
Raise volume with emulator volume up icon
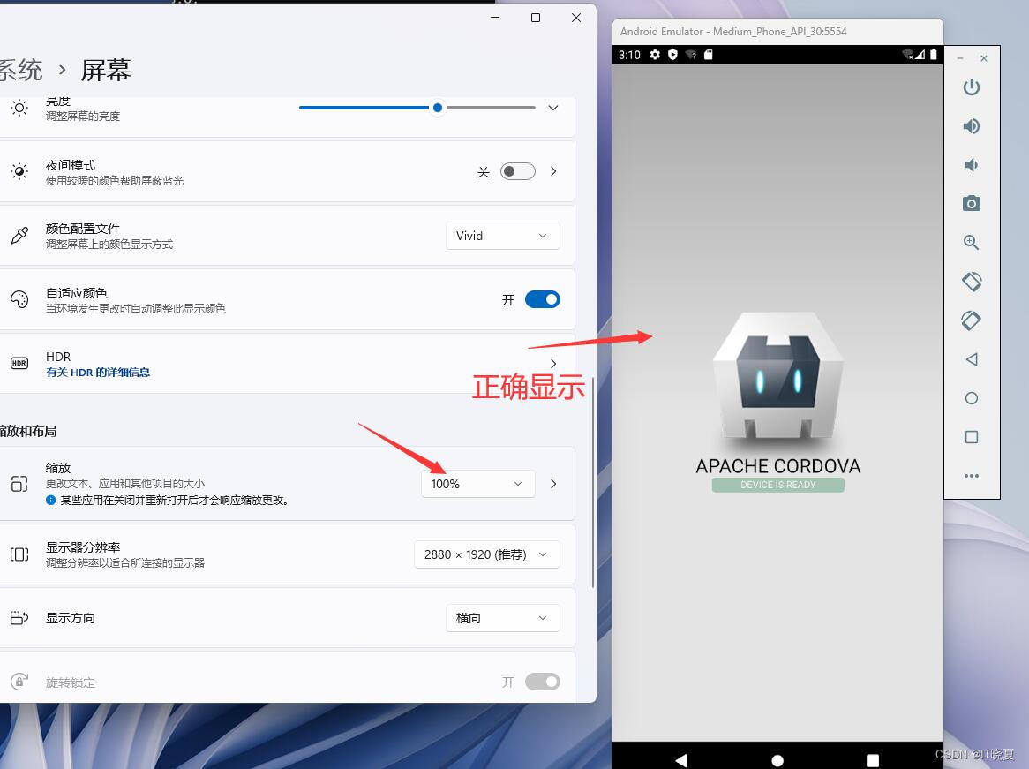point(972,126)
